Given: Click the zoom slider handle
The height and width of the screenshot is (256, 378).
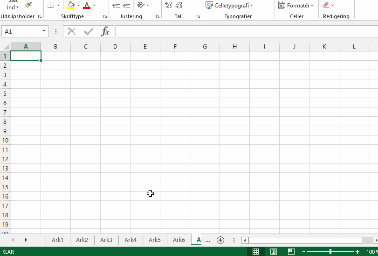Looking at the screenshot, I should coord(330,252).
